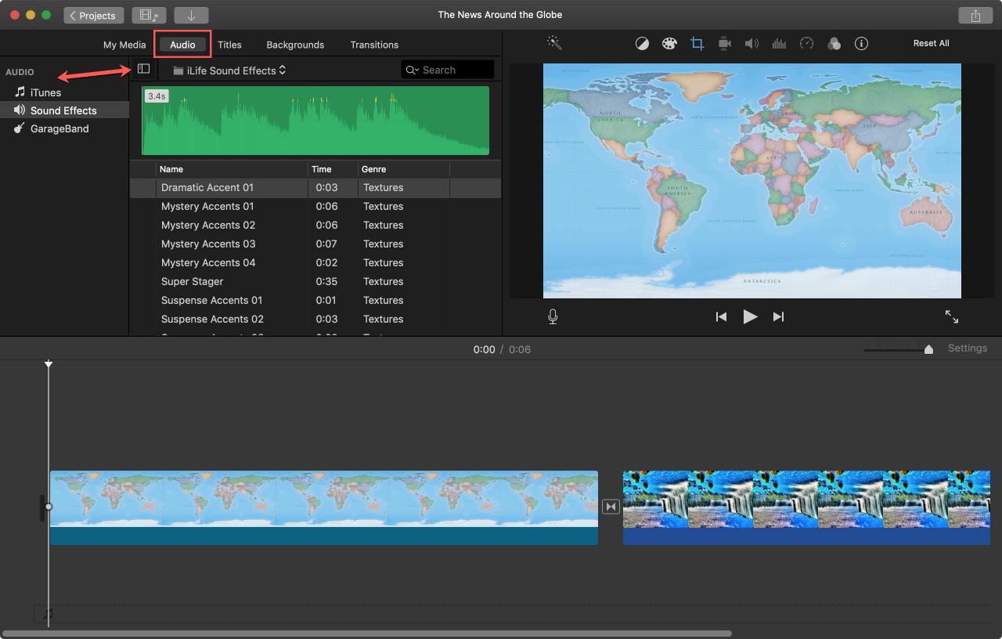Go back to Projects
Image resolution: width=1002 pixels, height=639 pixels.
coord(93,15)
